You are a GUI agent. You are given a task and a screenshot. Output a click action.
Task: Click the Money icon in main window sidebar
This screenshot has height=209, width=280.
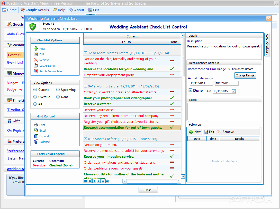click(9, 73)
